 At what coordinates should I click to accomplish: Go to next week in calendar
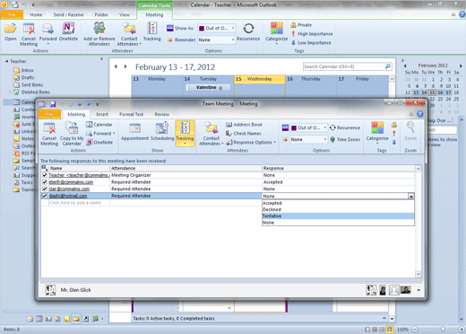(x=125, y=66)
